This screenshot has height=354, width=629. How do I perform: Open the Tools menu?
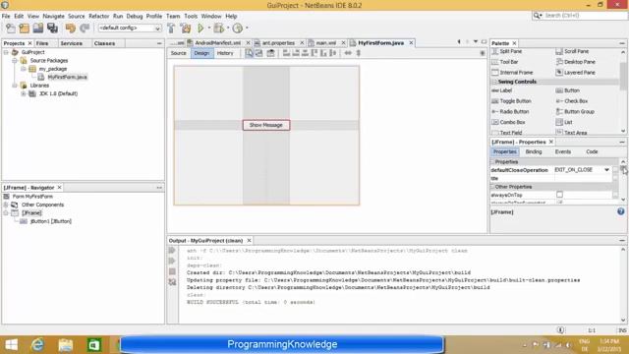(191, 16)
